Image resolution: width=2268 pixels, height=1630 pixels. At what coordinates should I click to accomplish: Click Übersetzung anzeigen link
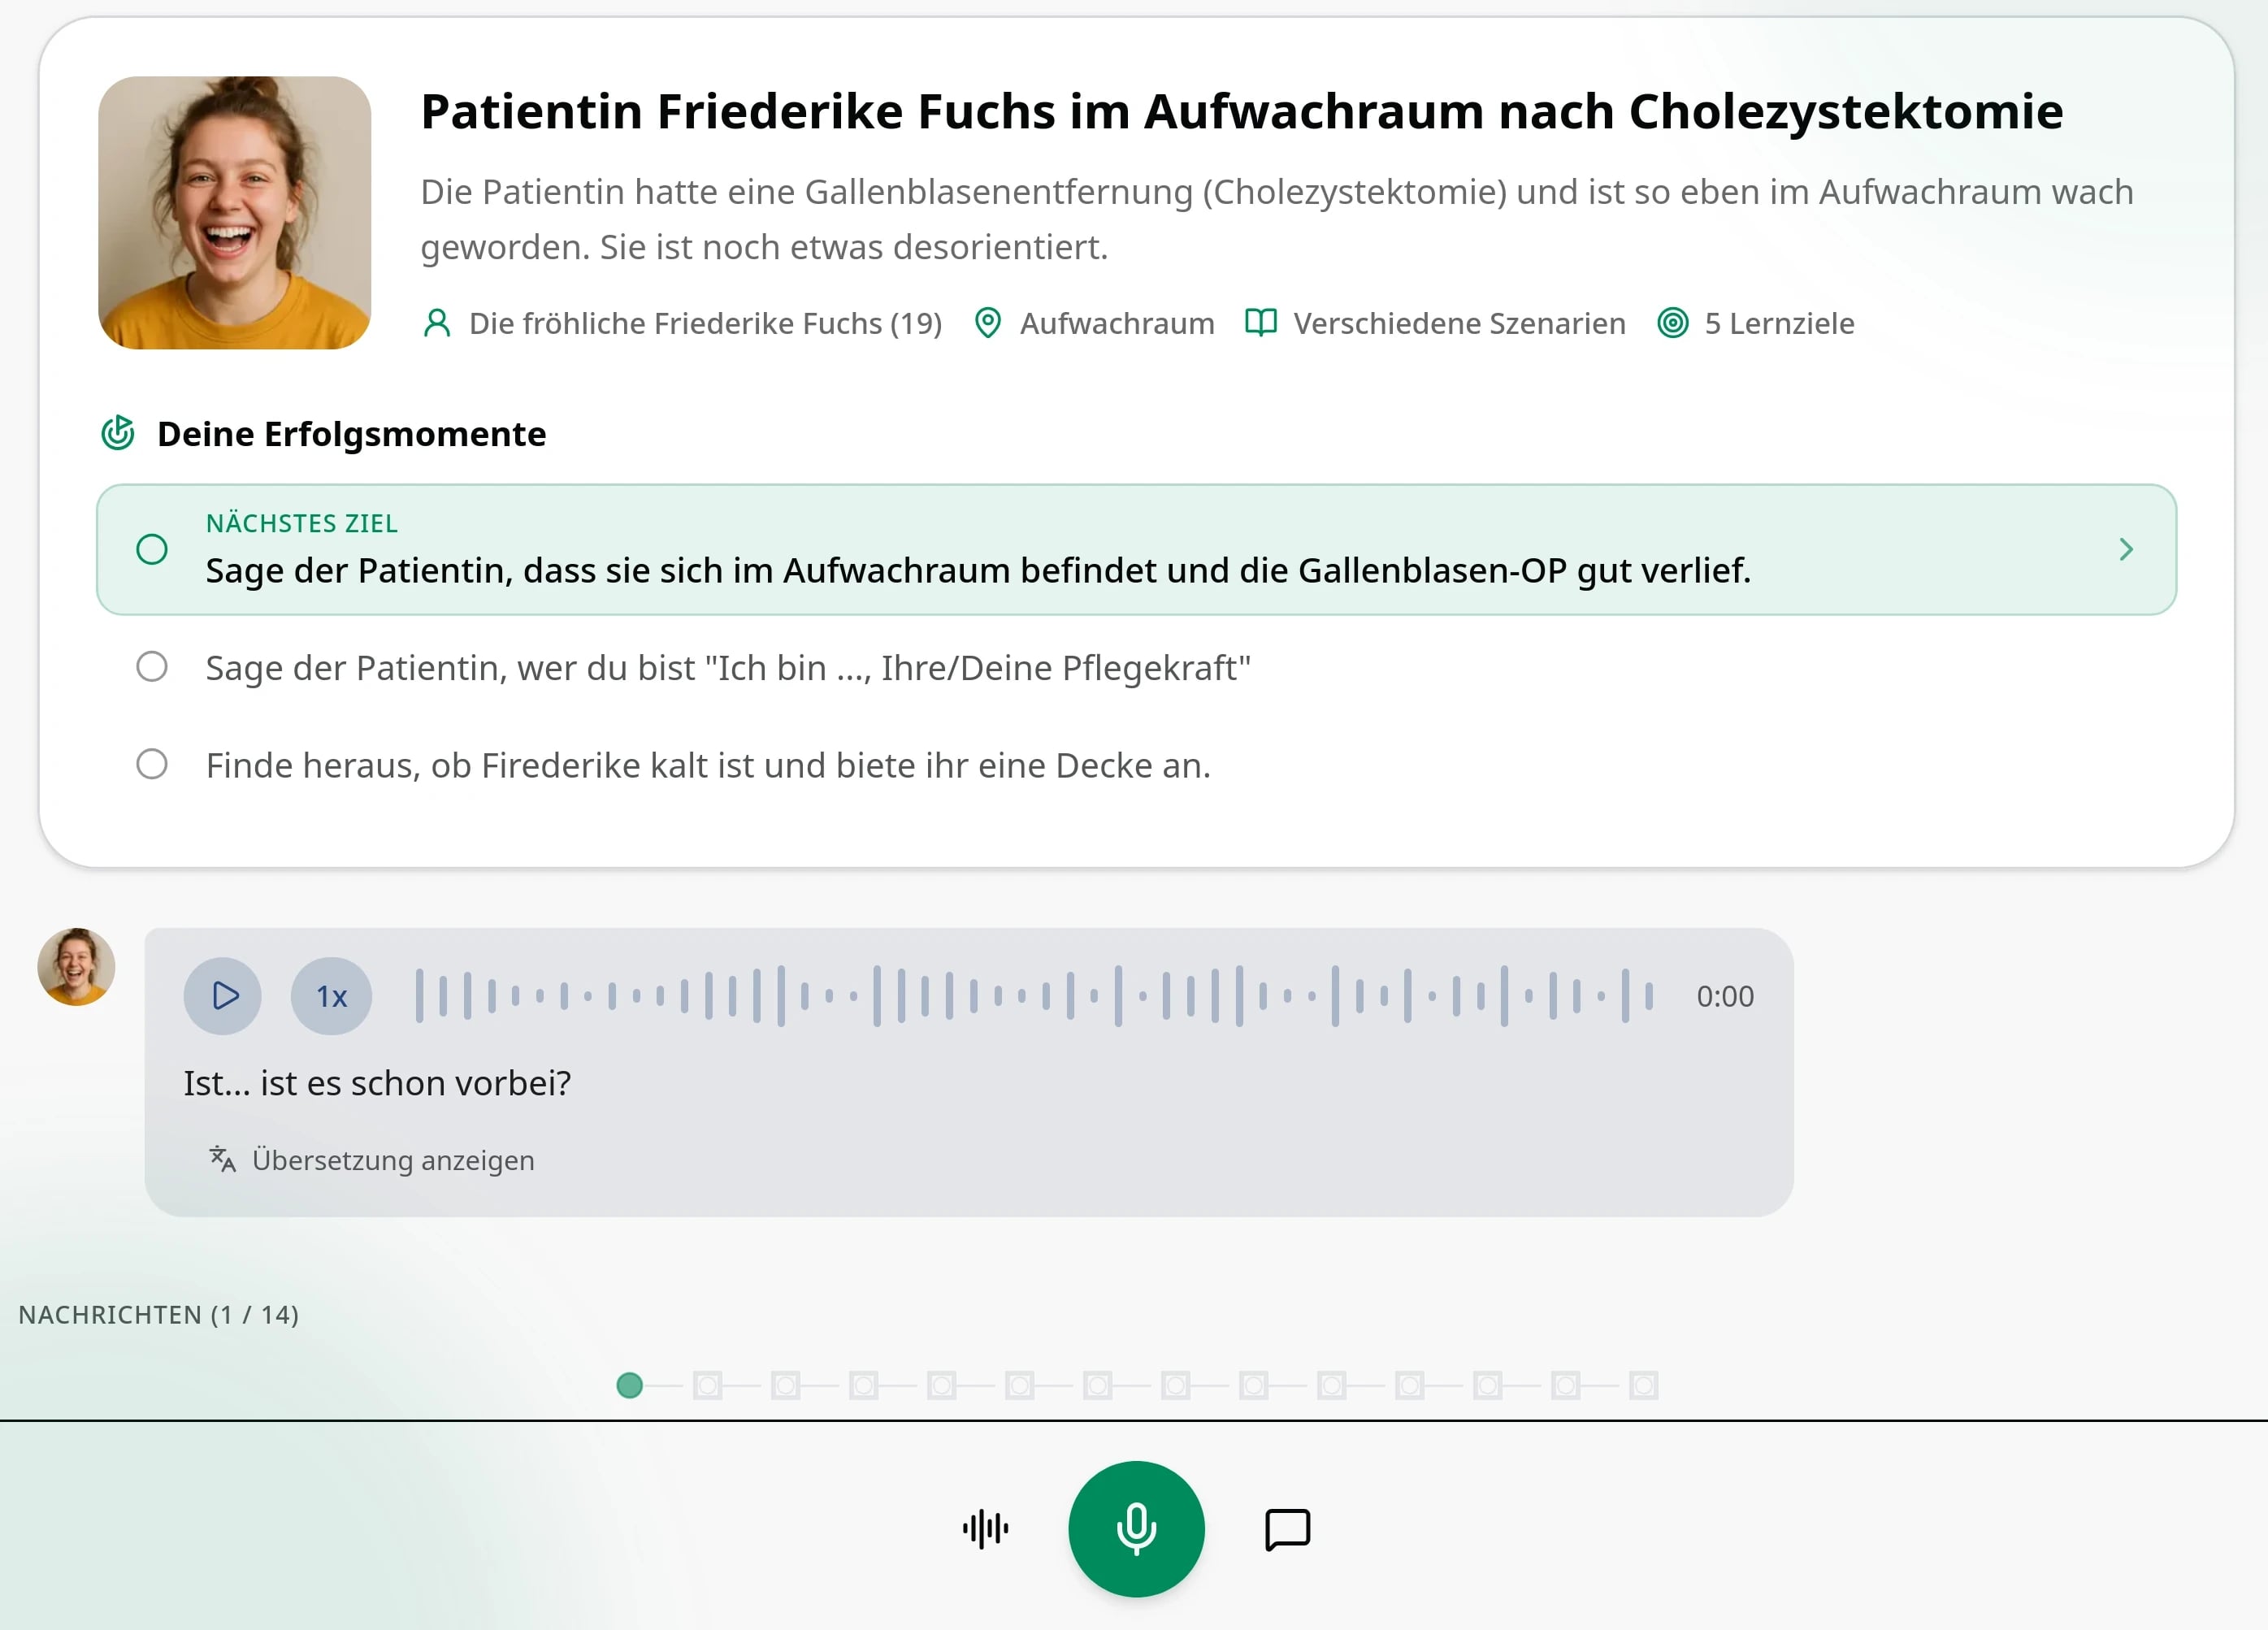tap(393, 1160)
